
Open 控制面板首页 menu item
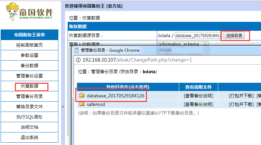(x=30, y=45)
